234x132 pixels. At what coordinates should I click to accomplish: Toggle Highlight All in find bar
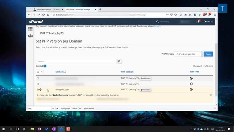tap(65, 109)
